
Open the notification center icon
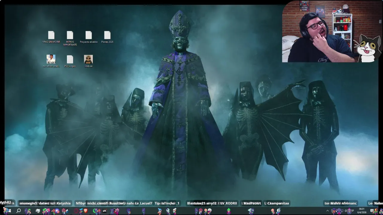click(373, 211)
